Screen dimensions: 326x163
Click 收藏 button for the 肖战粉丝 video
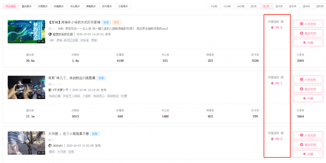pos(308,98)
